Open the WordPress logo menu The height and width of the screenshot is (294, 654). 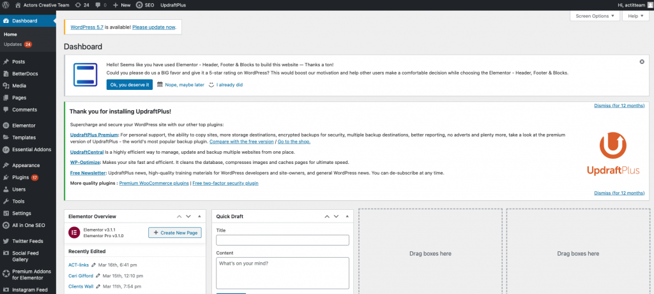coord(6,5)
